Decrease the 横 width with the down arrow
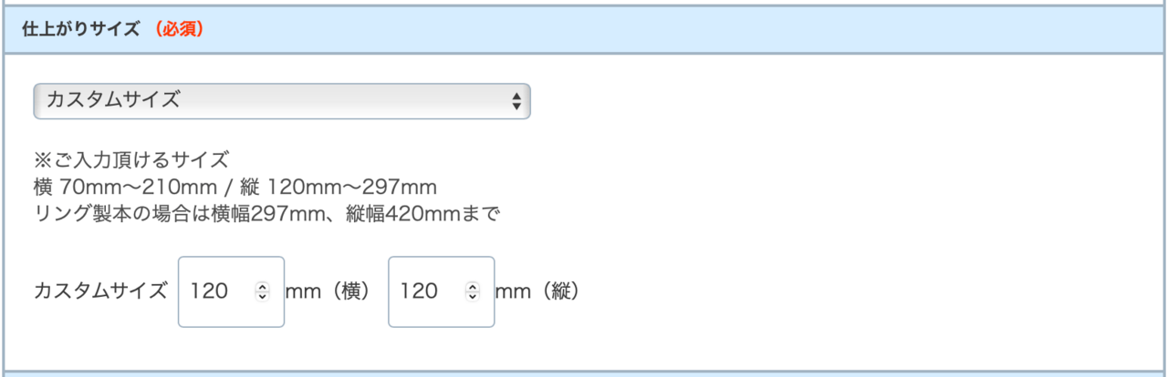Image resolution: width=1168 pixels, height=377 pixels. (263, 296)
